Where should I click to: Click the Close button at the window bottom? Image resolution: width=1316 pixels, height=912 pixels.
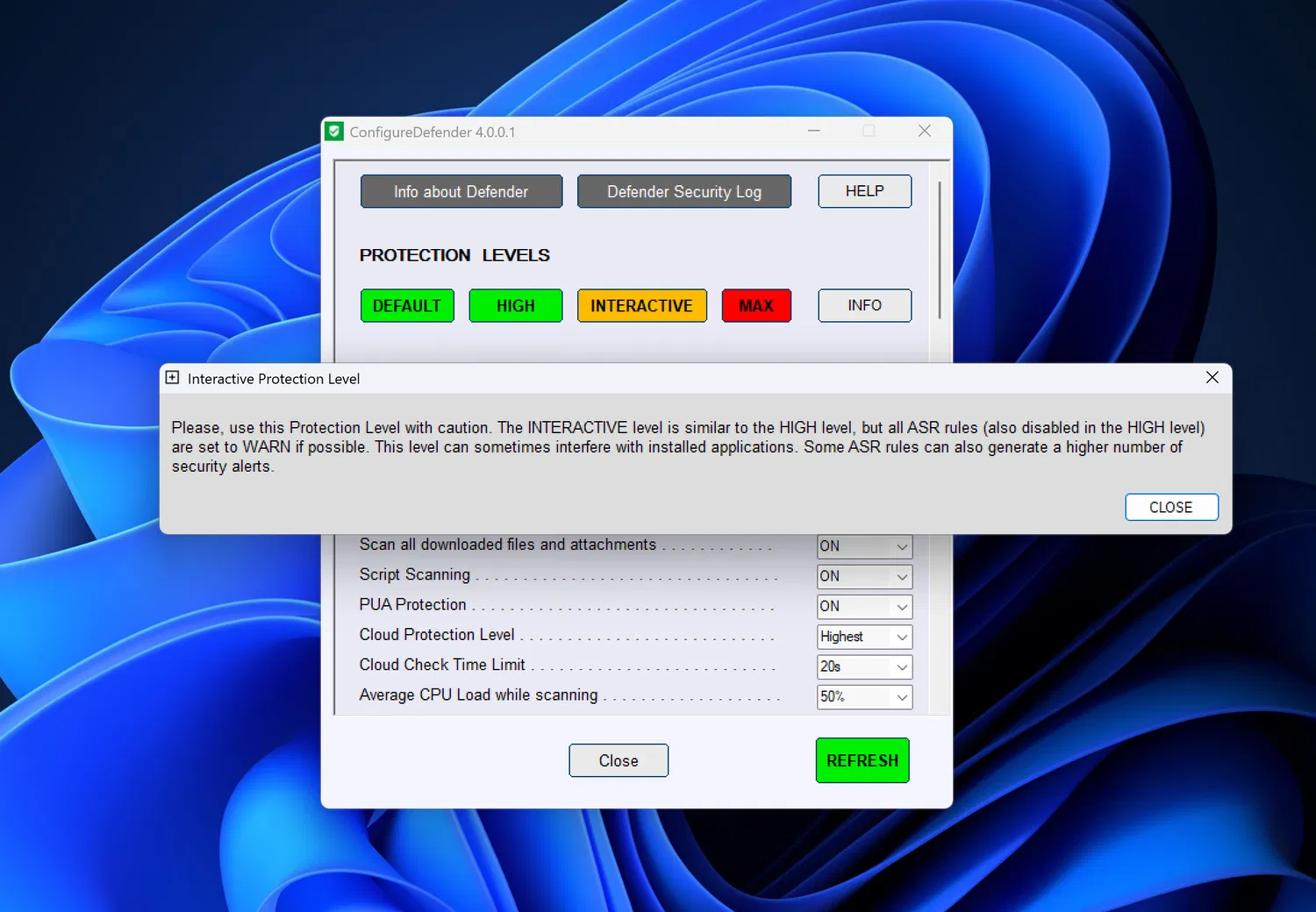619,760
